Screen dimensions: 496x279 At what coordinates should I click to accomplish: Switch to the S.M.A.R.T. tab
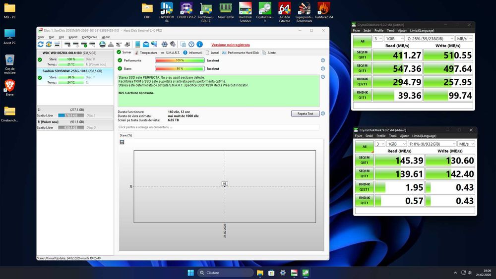point(170,53)
